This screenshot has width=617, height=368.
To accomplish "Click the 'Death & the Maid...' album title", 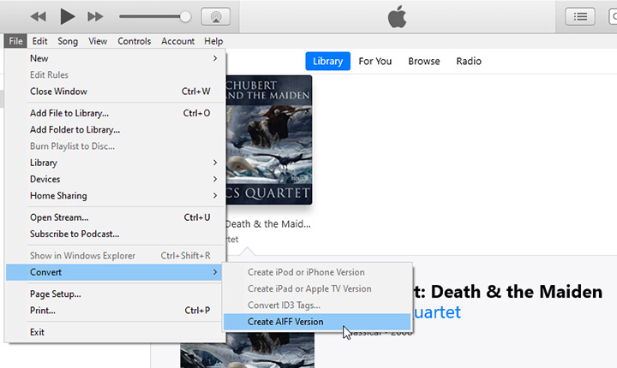I will pyautogui.click(x=268, y=224).
